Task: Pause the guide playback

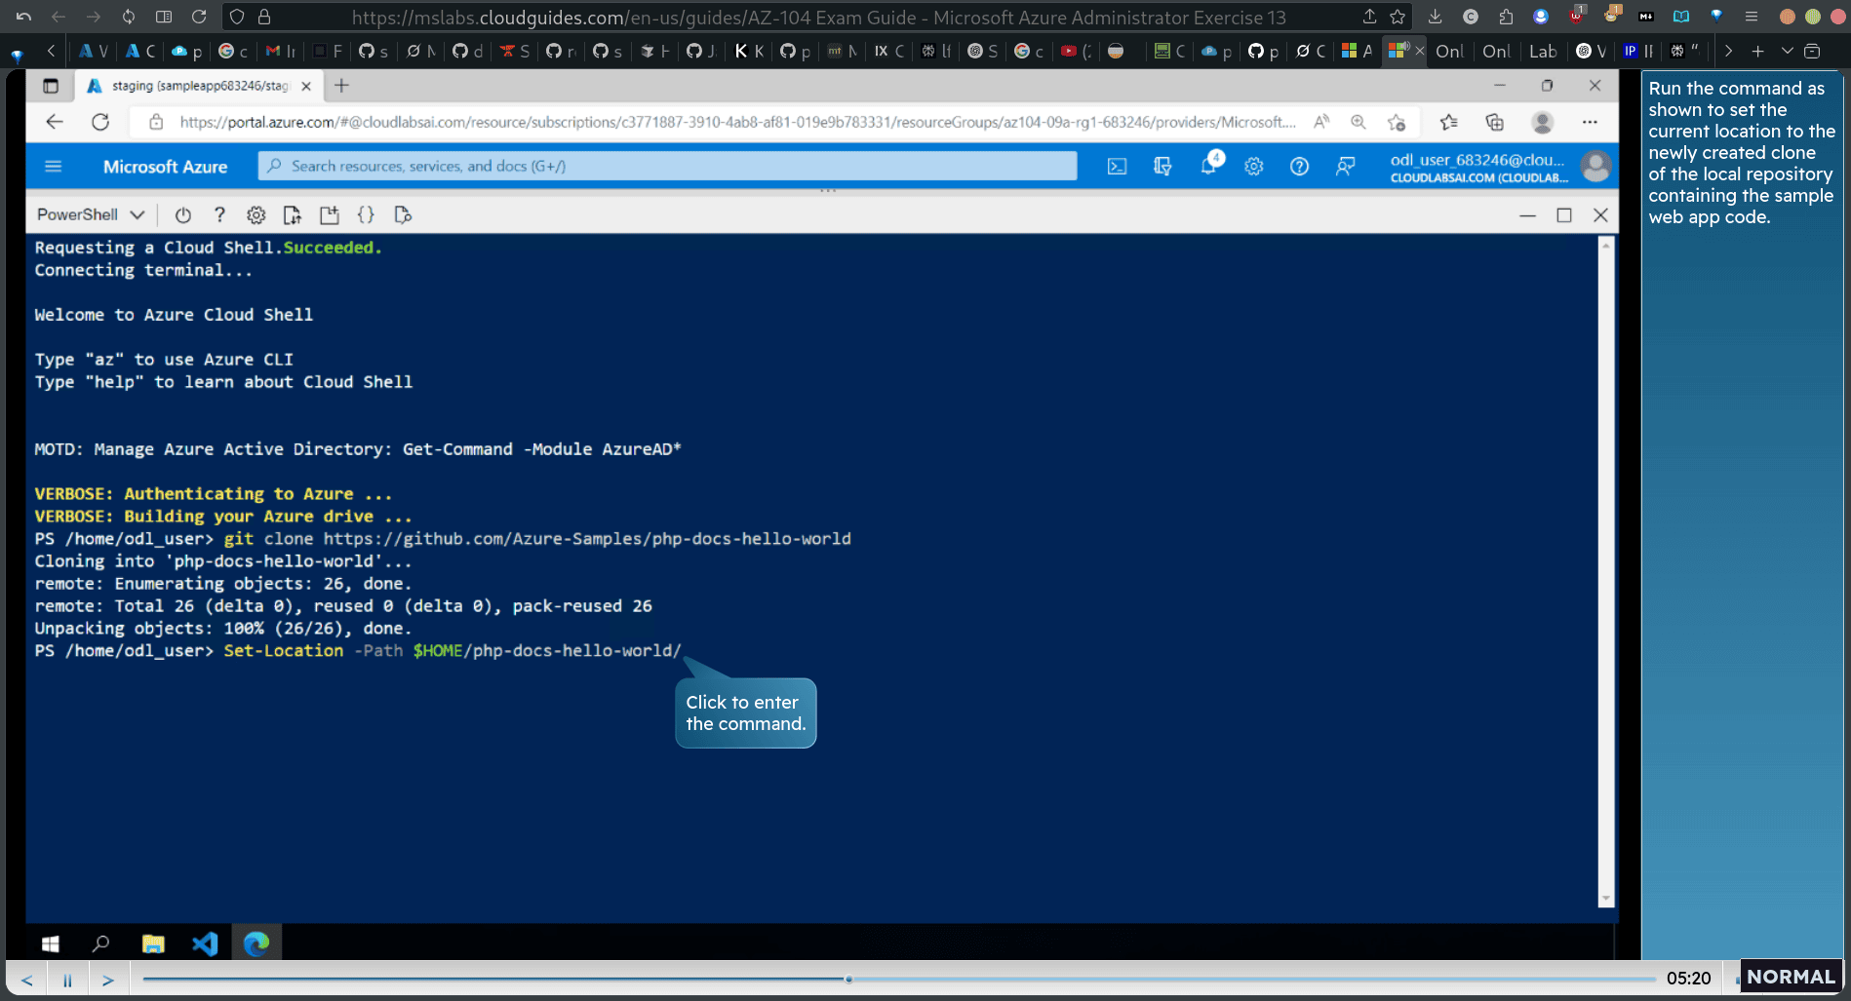Action: point(67,980)
